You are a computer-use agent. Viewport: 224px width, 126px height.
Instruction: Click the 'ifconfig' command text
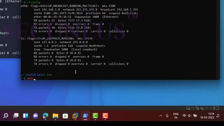coord(34,2)
